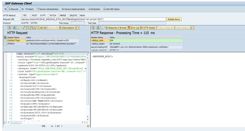The width and height of the screenshot is (245, 131).
Task: Click the 204 status code value
Action: tap(146, 41)
